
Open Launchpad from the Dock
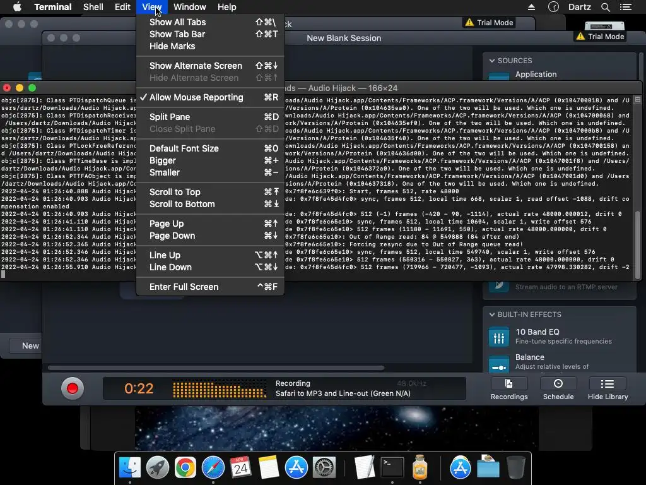tap(157, 467)
